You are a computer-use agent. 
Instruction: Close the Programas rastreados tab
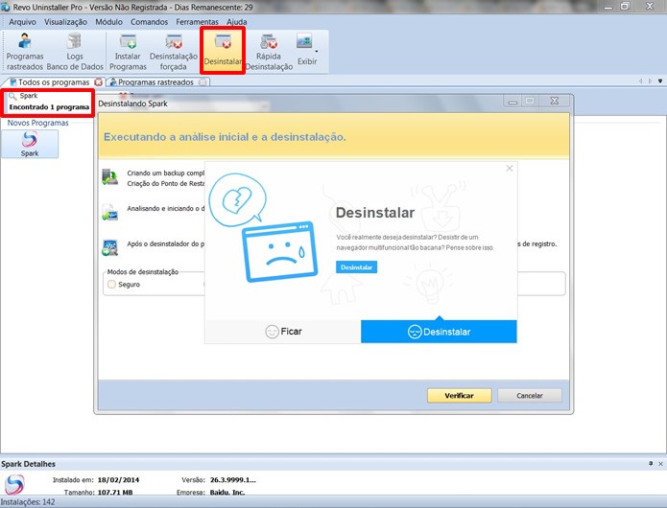[202, 82]
